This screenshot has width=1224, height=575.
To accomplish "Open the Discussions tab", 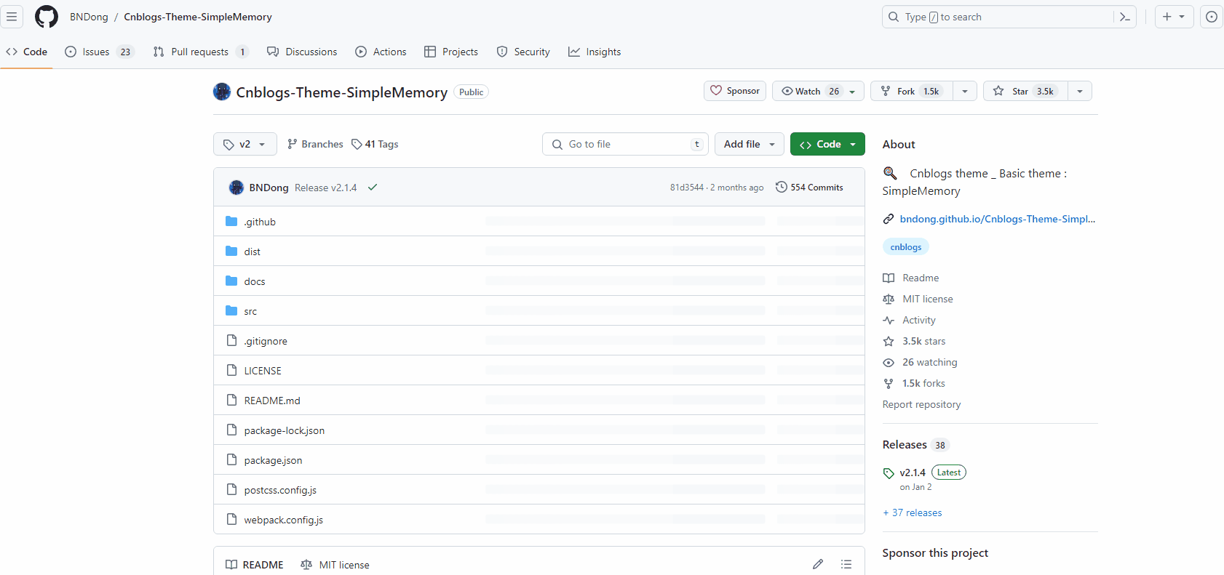I will click(302, 52).
